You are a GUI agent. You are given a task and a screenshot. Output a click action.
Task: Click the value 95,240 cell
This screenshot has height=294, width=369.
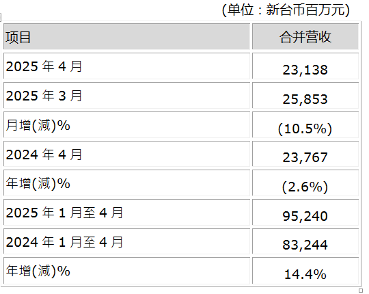pos(305,213)
